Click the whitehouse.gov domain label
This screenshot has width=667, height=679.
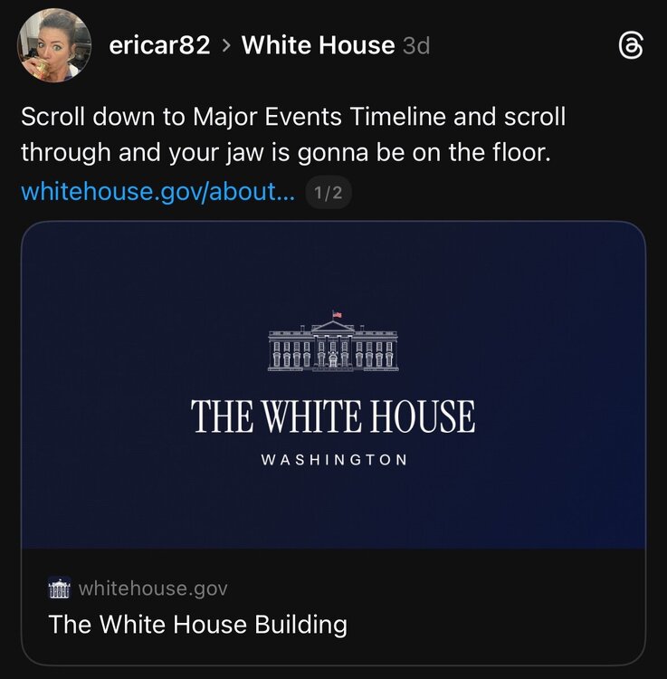(153, 588)
